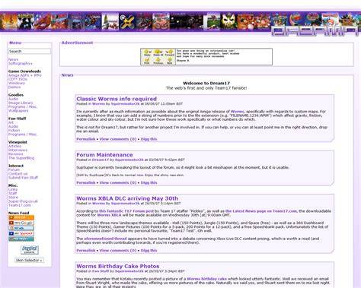Expand the Softography menu entry
361x288 pixels.
tap(21, 64)
